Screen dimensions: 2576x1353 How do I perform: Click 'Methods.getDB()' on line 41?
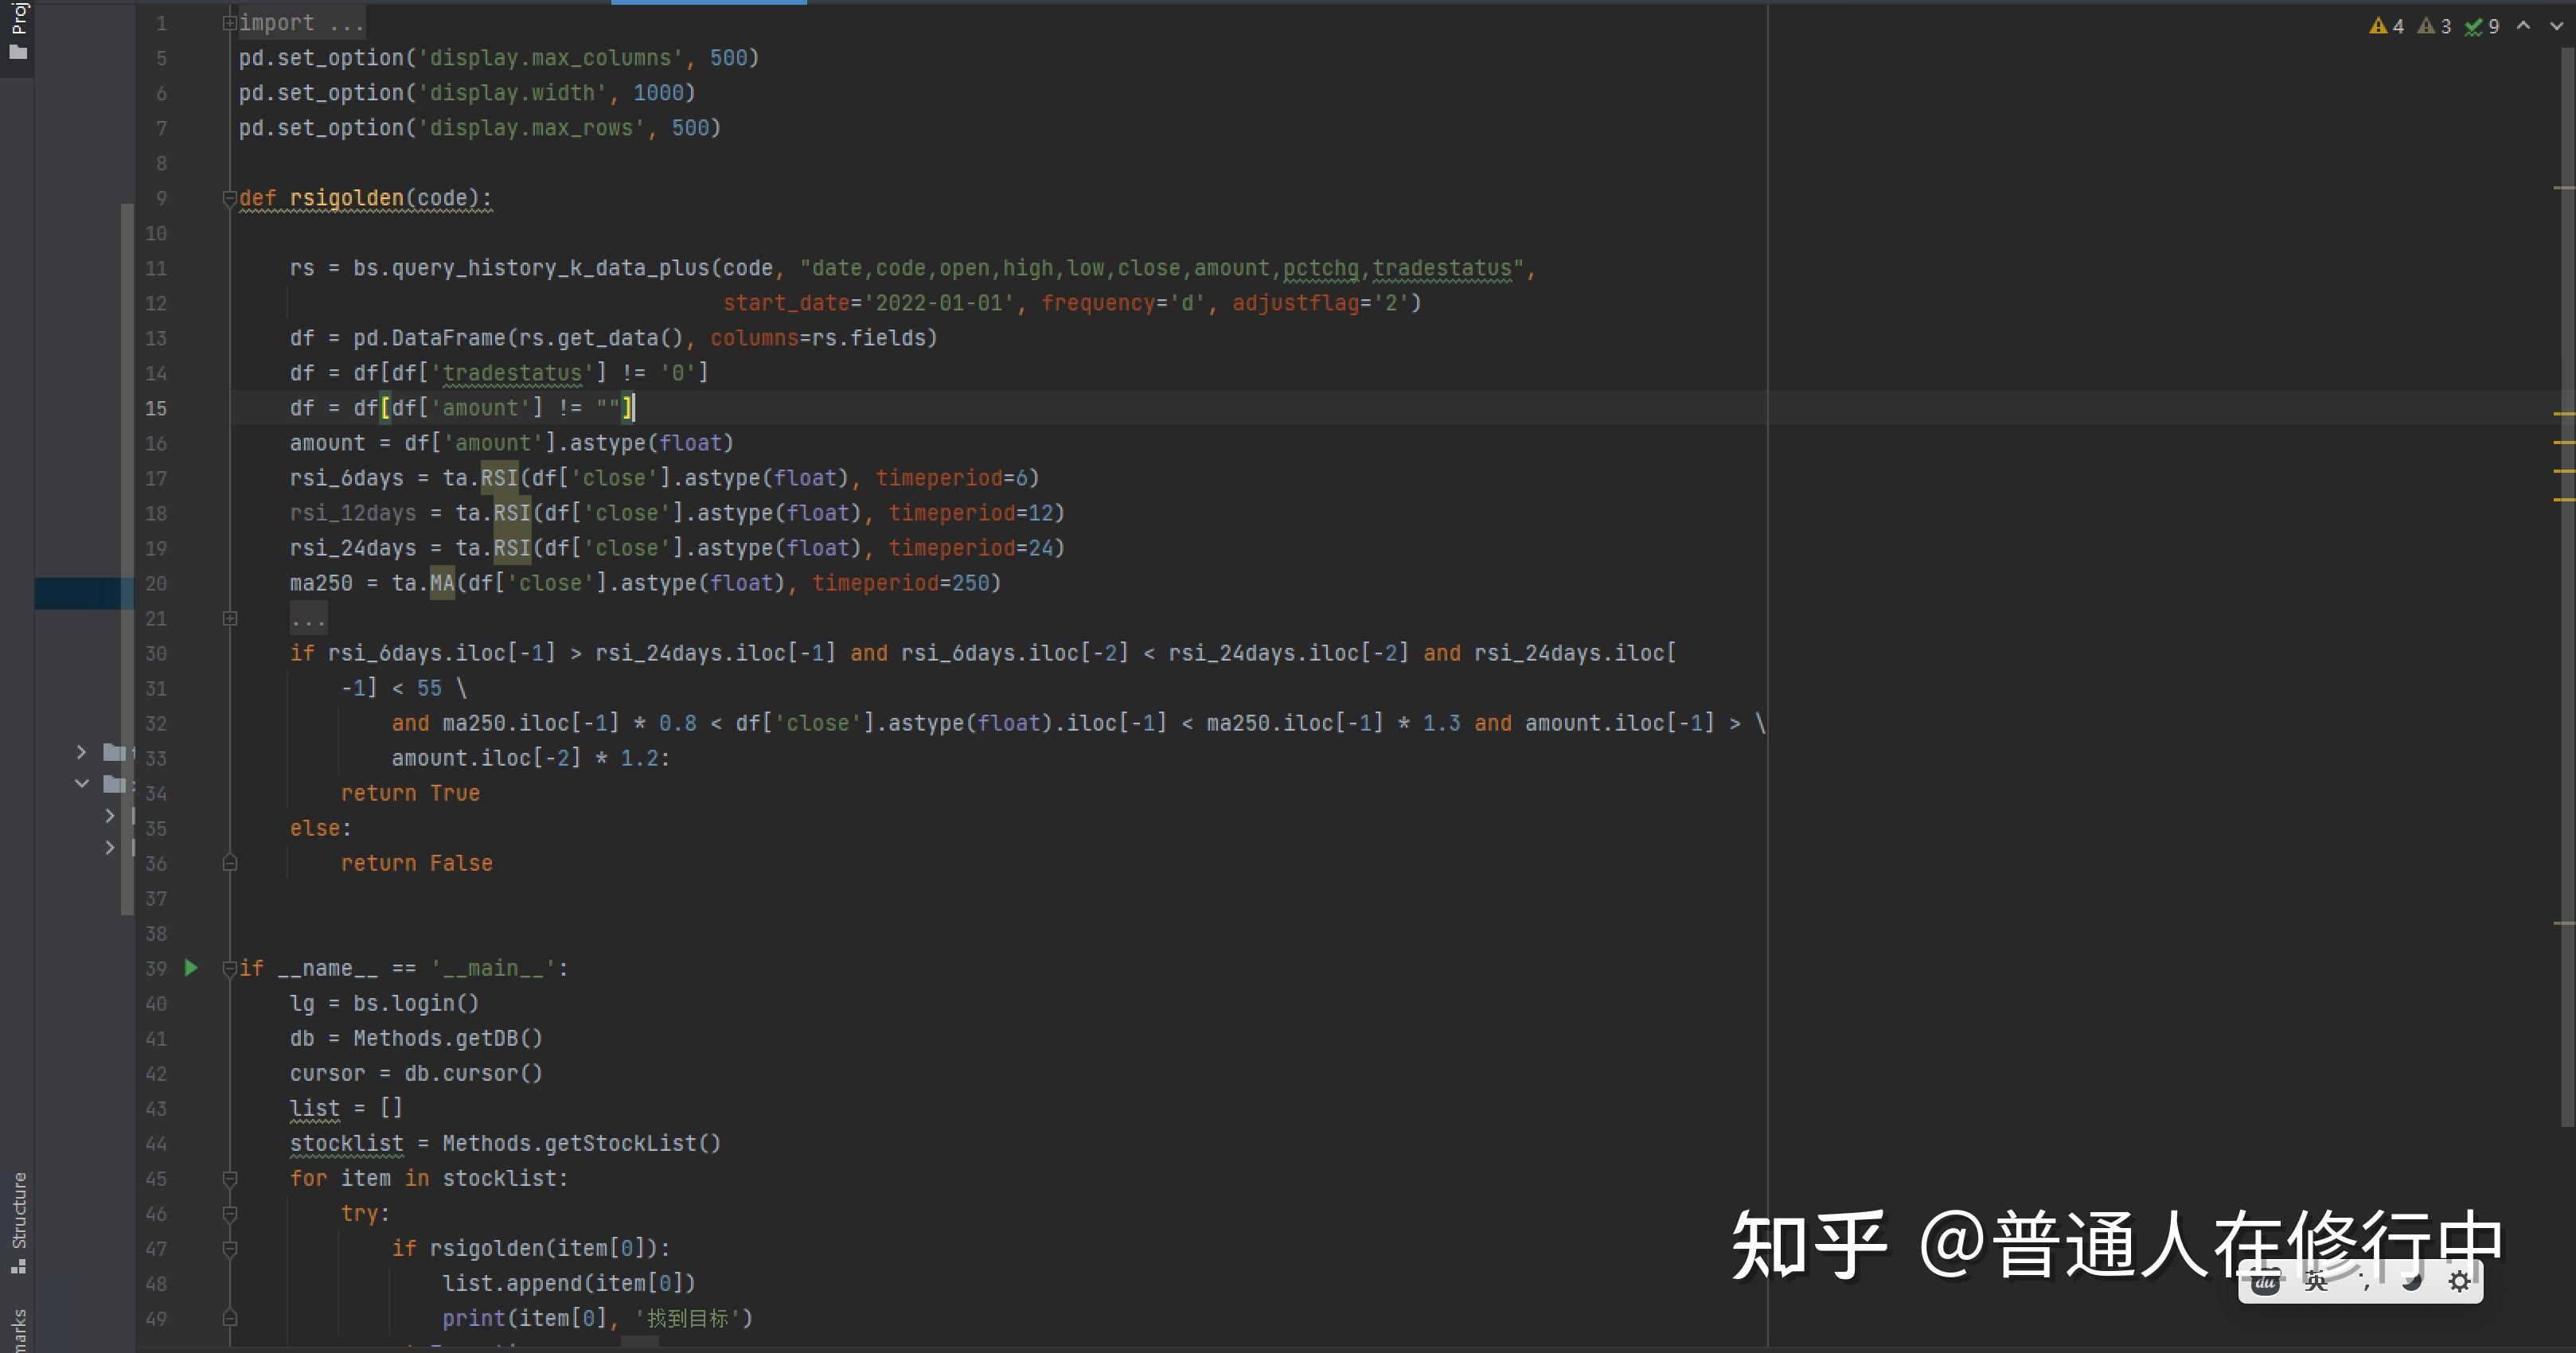point(448,1038)
